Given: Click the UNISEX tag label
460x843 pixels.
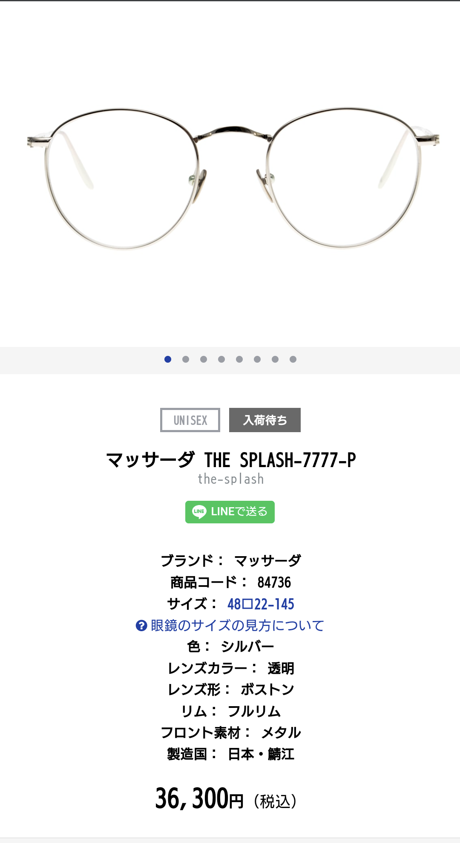Looking at the screenshot, I should pyautogui.click(x=190, y=420).
